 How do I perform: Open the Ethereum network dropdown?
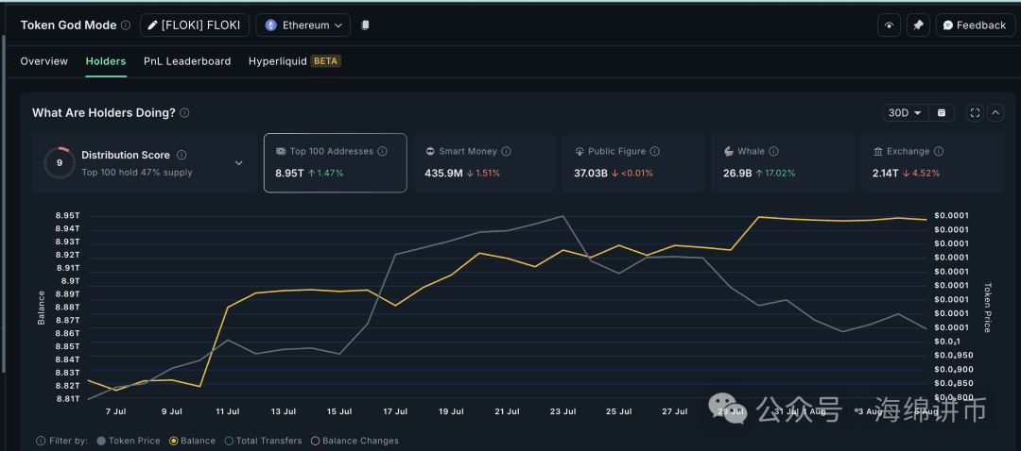303,25
